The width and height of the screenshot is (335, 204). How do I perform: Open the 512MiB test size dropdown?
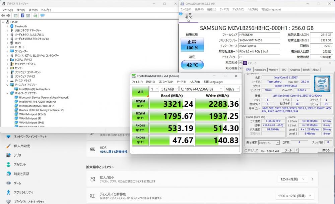point(169,89)
